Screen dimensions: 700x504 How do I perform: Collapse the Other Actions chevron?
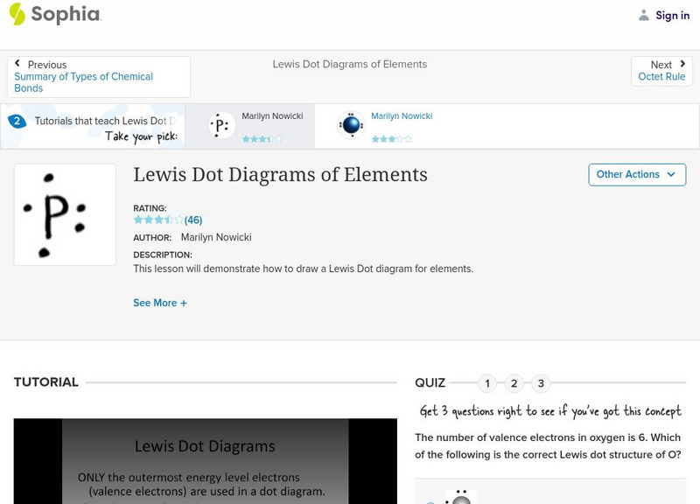coord(670,175)
